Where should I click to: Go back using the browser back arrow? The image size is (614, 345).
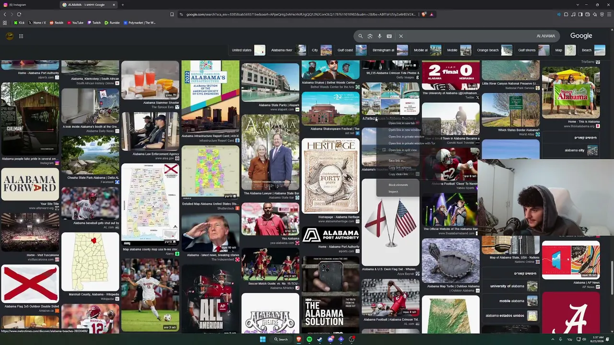coord(5,14)
